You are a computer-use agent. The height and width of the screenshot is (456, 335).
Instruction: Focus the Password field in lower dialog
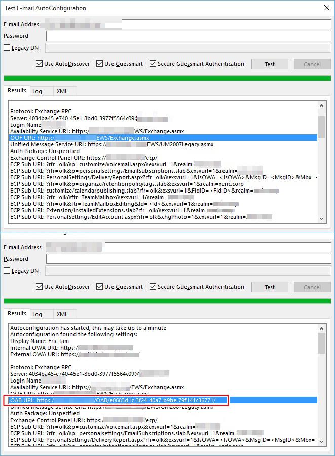[189, 259]
